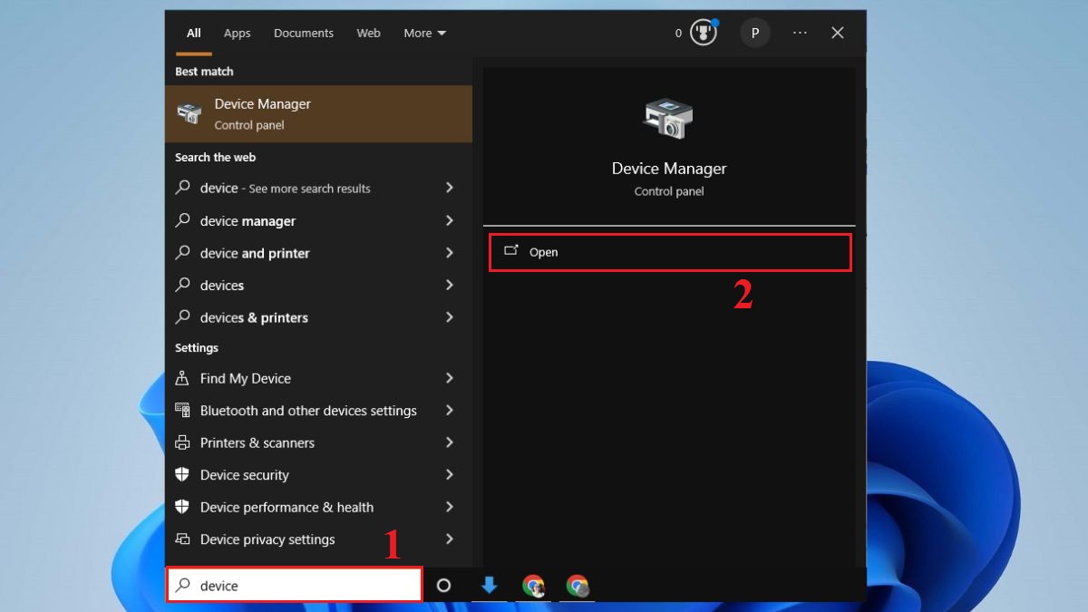Viewport: 1088px width, 612px height.
Task: Open Bluetooth and other devices settings
Action: [308, 411]
